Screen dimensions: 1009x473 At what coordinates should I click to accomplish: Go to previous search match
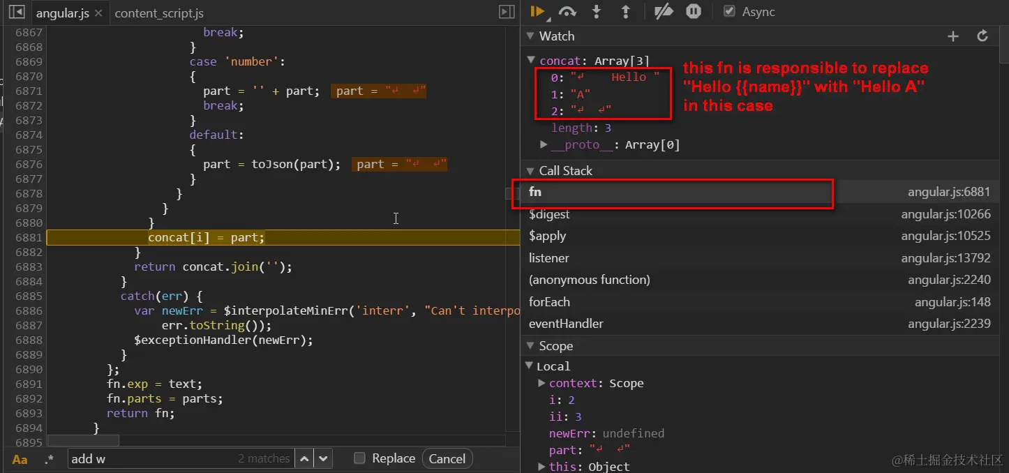[x=304, y=458]
